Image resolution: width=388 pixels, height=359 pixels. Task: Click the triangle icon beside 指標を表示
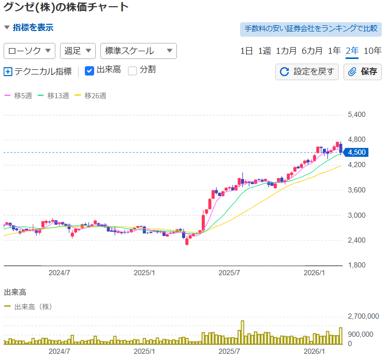(x=7, y=28)
